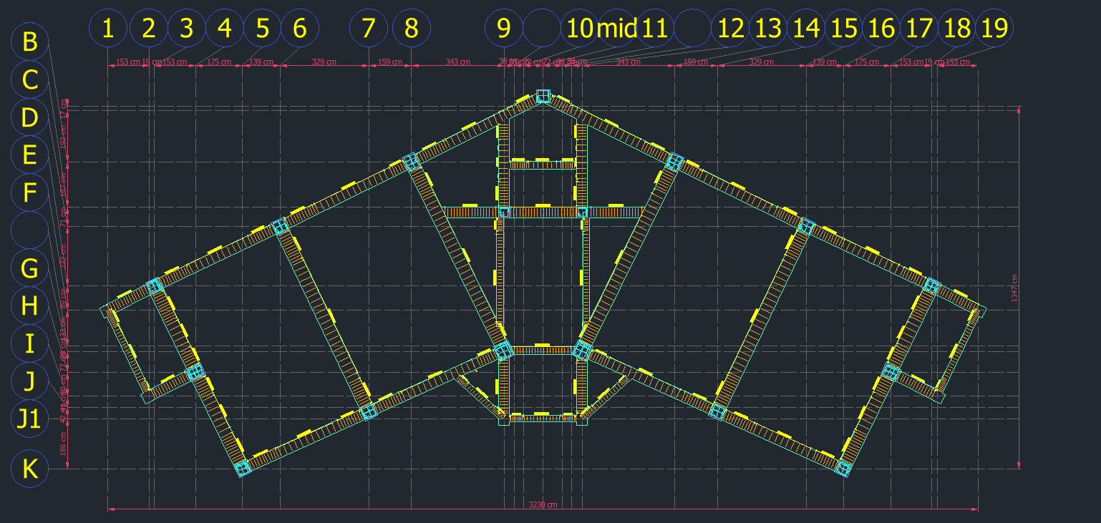Click the bottom-right corner column node
Image resolution: width=1101 pixels, height=523 pixels.
(843, 469)
